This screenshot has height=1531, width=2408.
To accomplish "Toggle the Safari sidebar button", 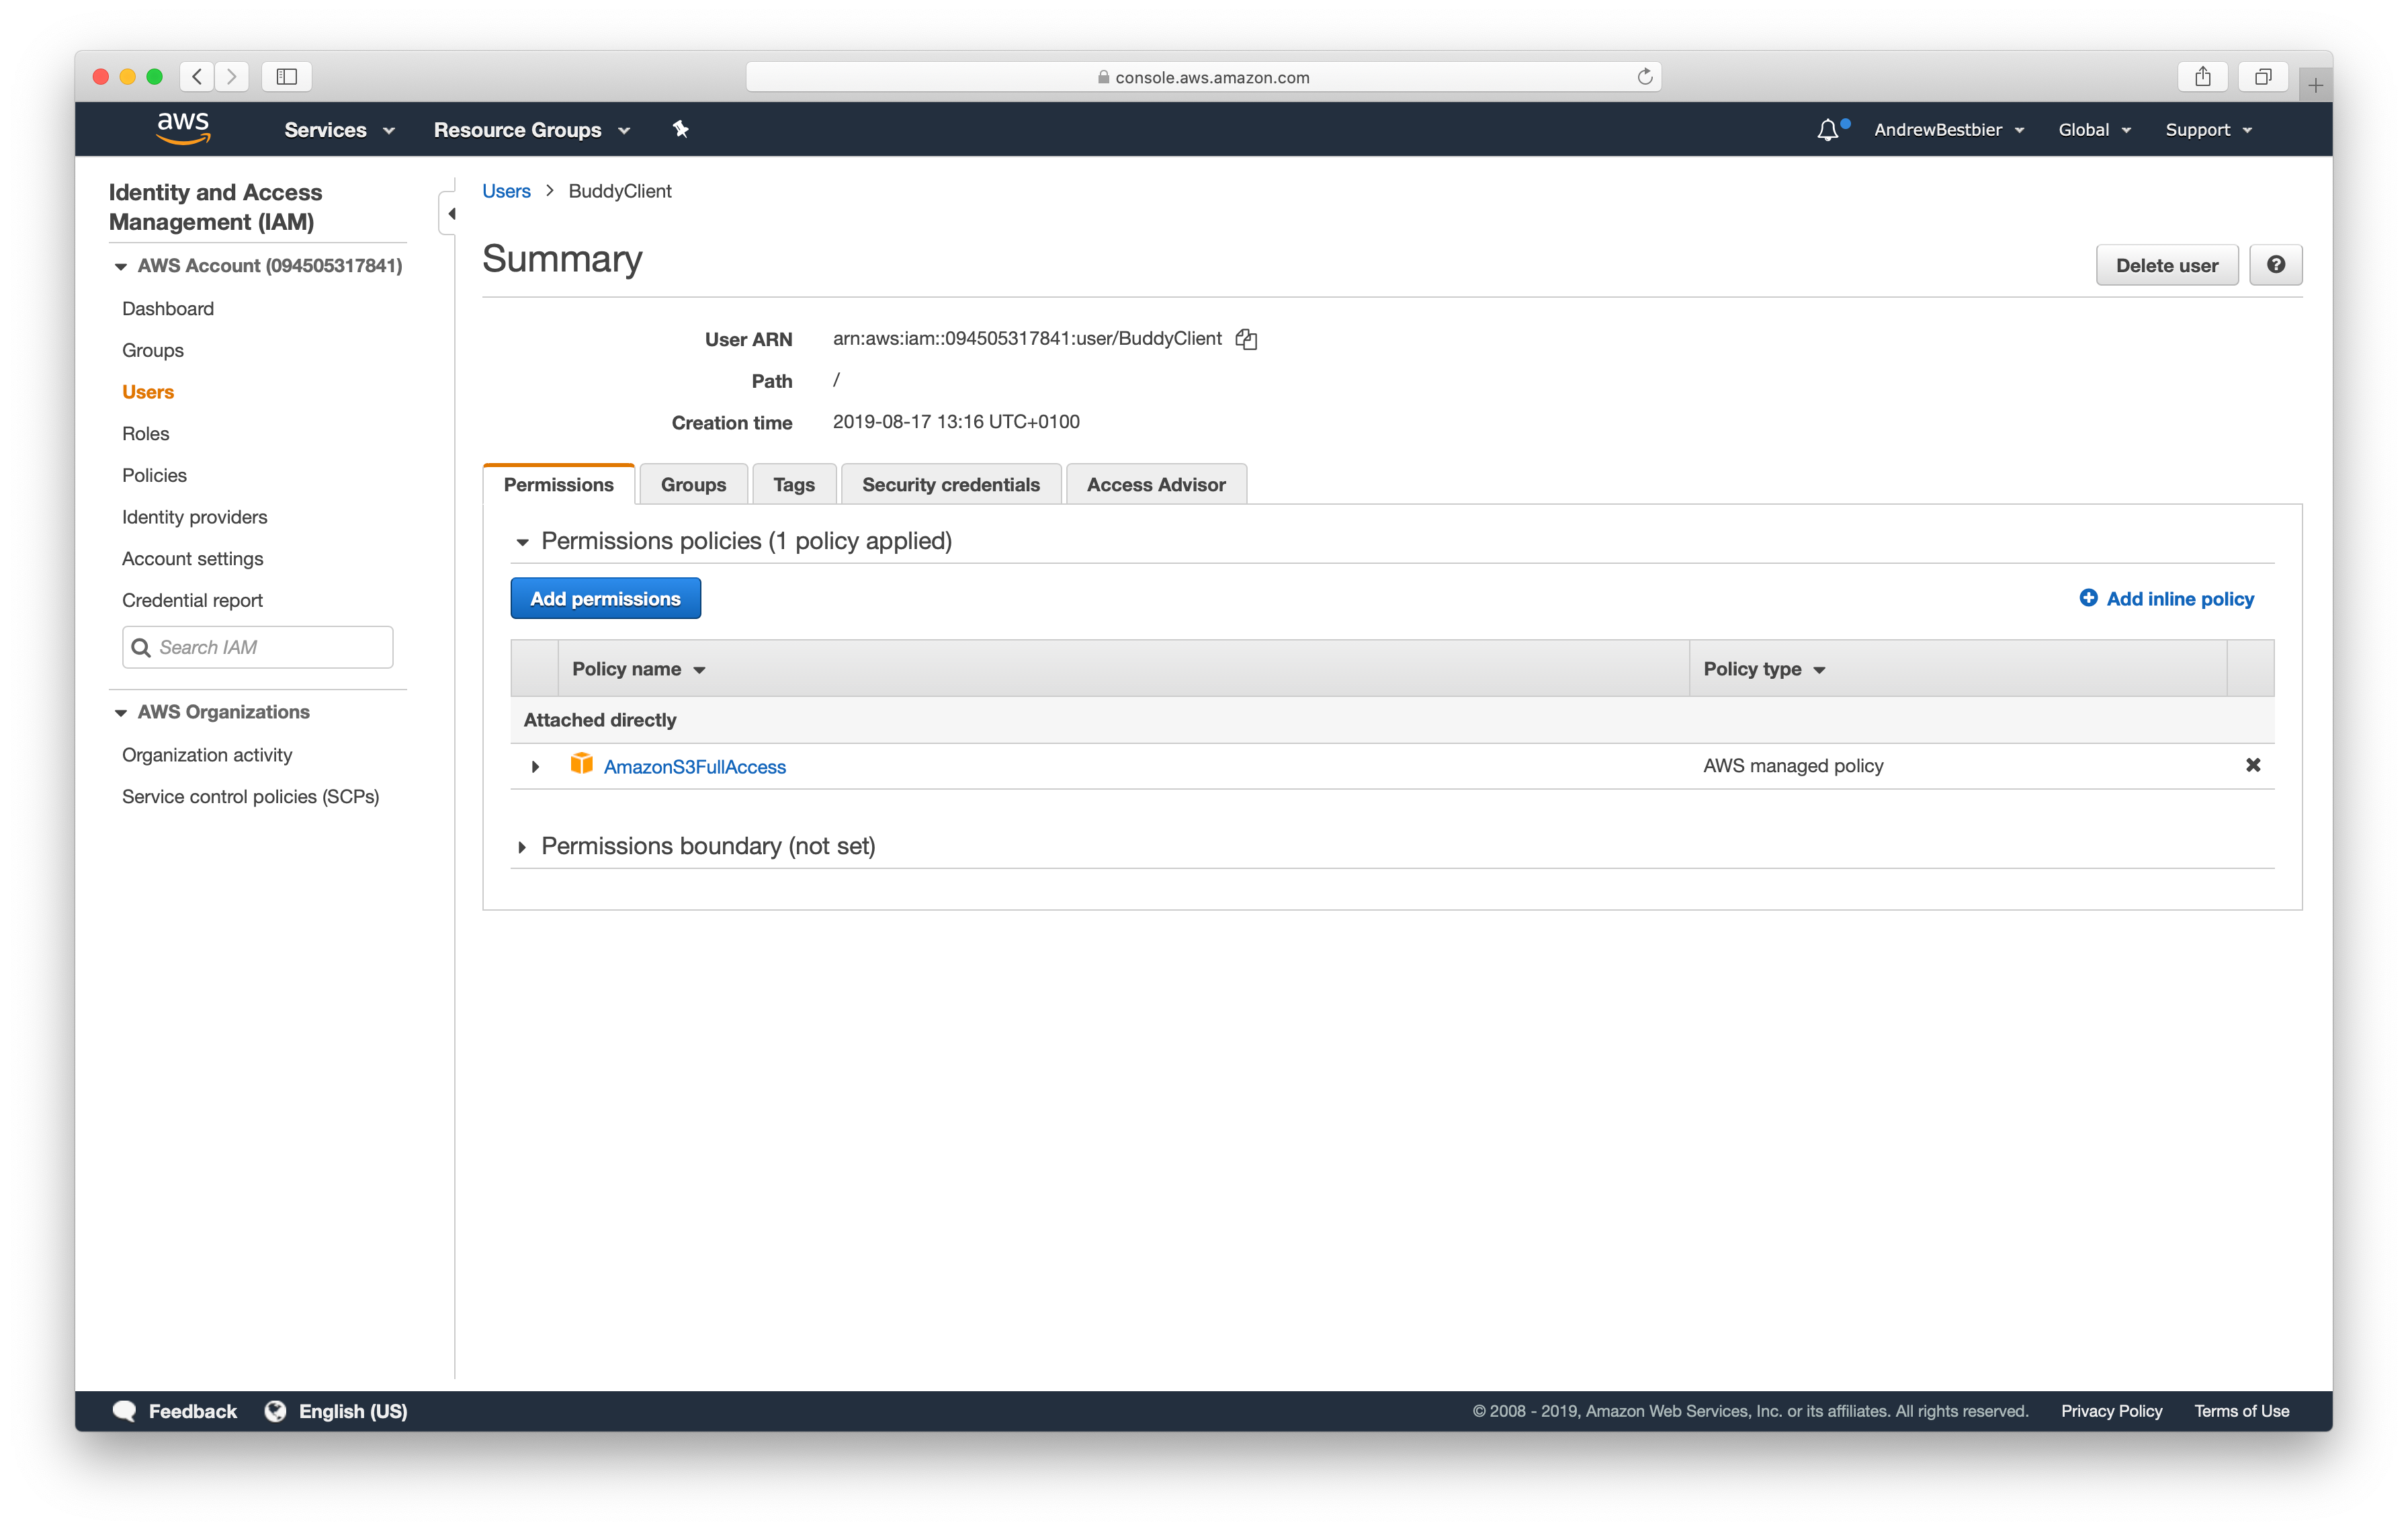I will [287, 77].
